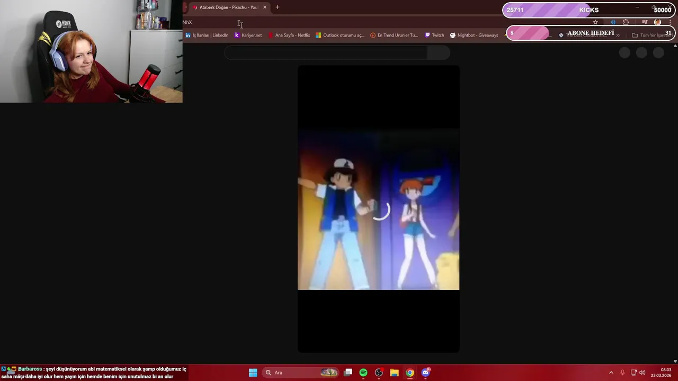The image size is (678, 381).
Task: Click the YouTube search button
Action: click(x=439, y=52)
